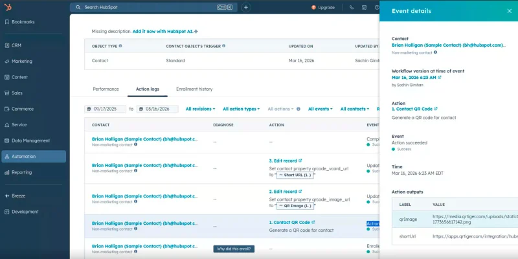Click the QR Image (1.) token
The height and width of the screenshot is (259, 518).
pos(295,206)
